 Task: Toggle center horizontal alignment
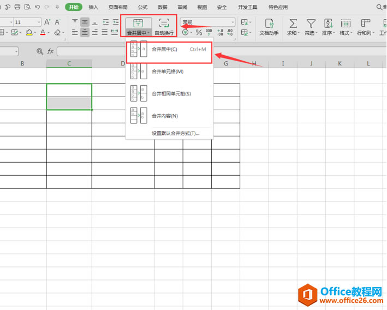point(85,32)
